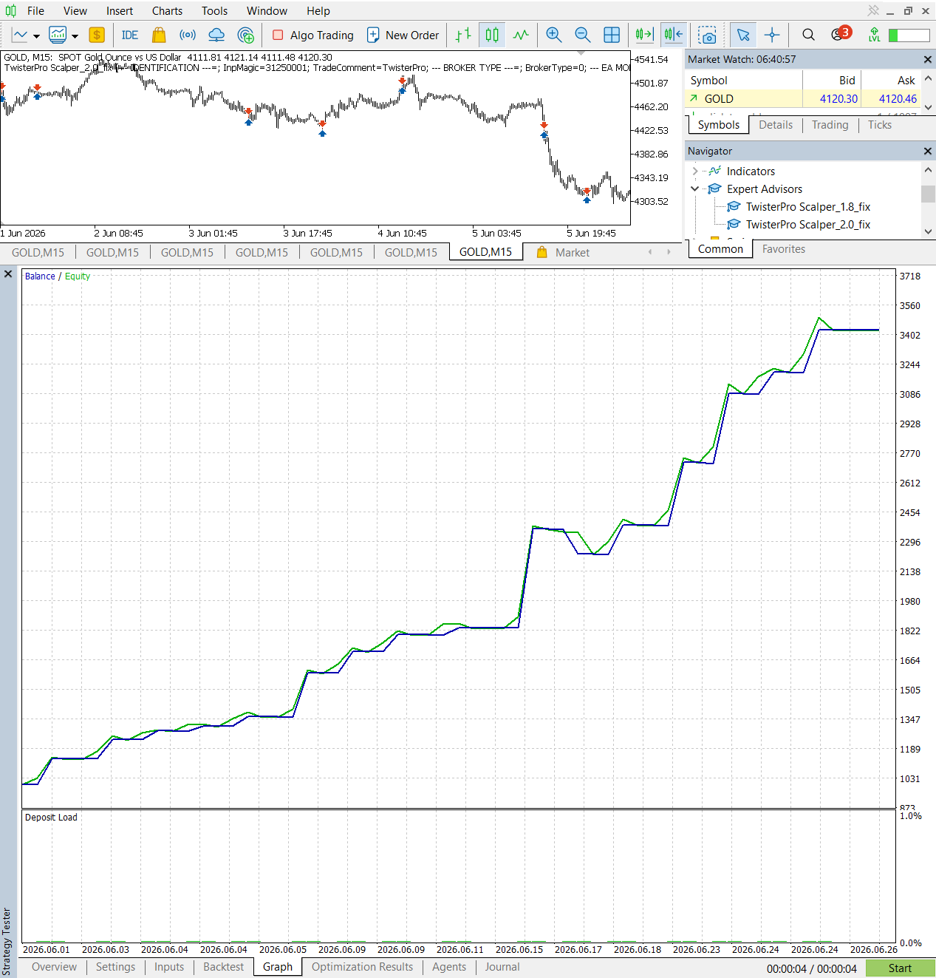Image resolution: width=936 pixels, height=978 pixels.
Task: Take a chart screenshot
Action: point(708,35)
